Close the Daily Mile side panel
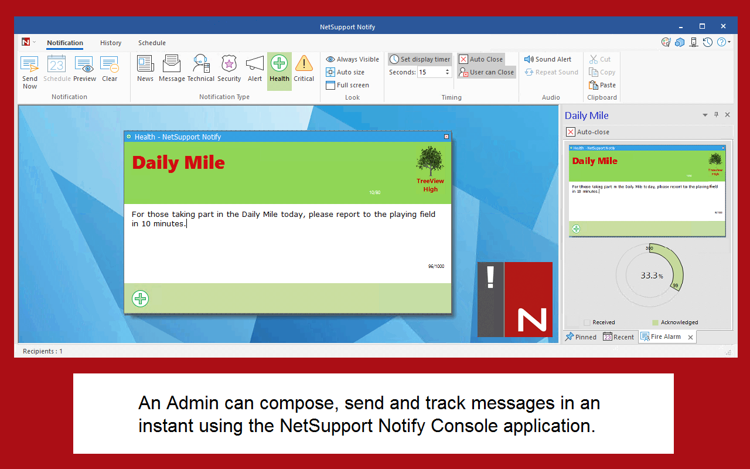 (727, 115)
